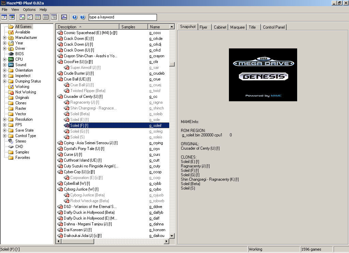Switch to large icons view
The width and height of the screenshot is (349, 253).
(x=22, y=17)
